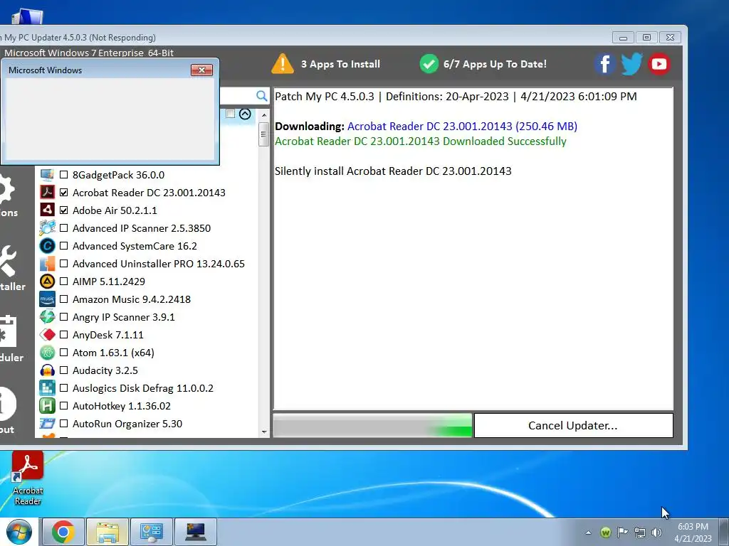Click the AIMP app icon
The width and height of the screenshot is (729, 546).
47,282
